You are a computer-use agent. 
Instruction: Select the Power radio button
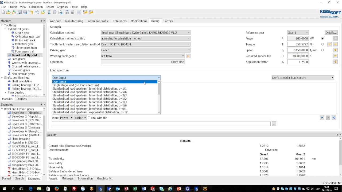pos(322,38)
